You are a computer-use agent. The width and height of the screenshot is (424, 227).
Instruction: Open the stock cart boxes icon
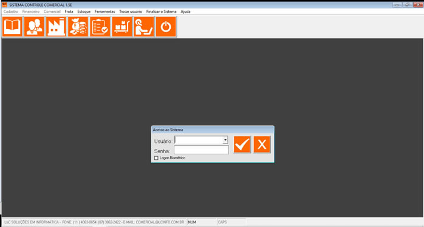(122, 27)
